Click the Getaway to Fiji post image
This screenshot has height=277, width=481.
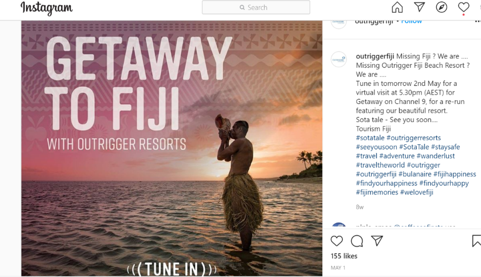(x=172, y=149)
